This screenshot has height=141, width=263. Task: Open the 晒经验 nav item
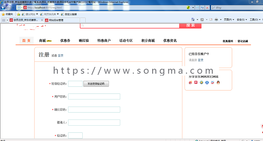[x=84, y=40]
